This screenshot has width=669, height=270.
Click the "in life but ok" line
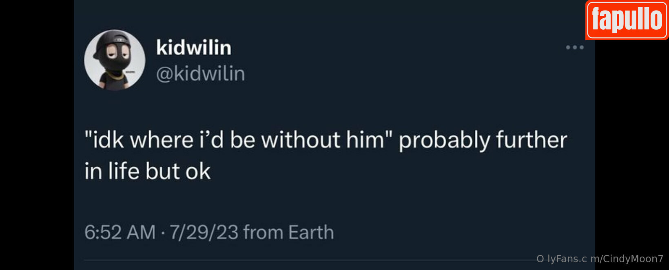click(x=148, y=171)
